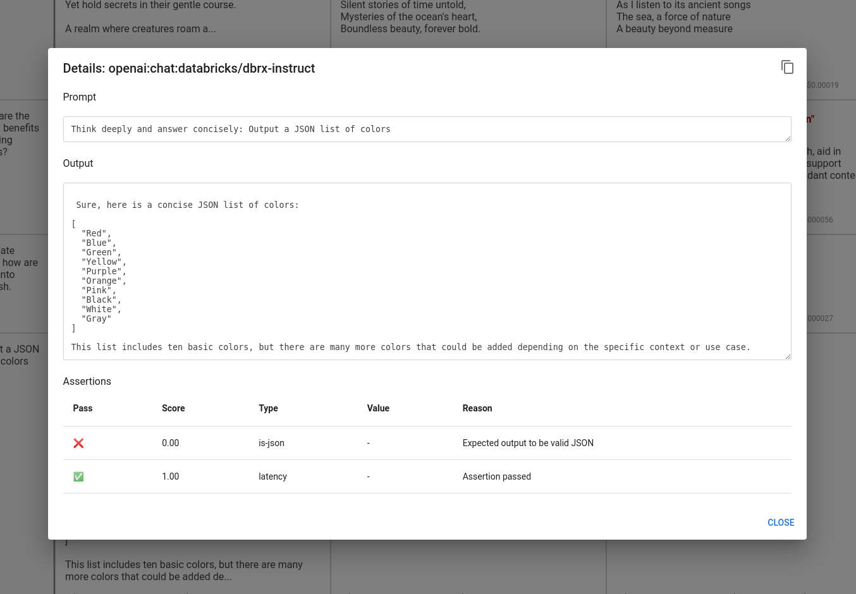
Task: Close the dbrx-instruct details dialog
Action: tap(781, 523)
